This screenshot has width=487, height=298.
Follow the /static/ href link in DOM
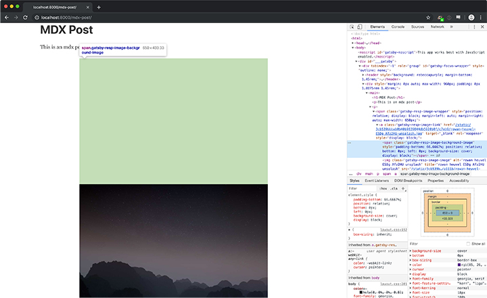point(425,129)
